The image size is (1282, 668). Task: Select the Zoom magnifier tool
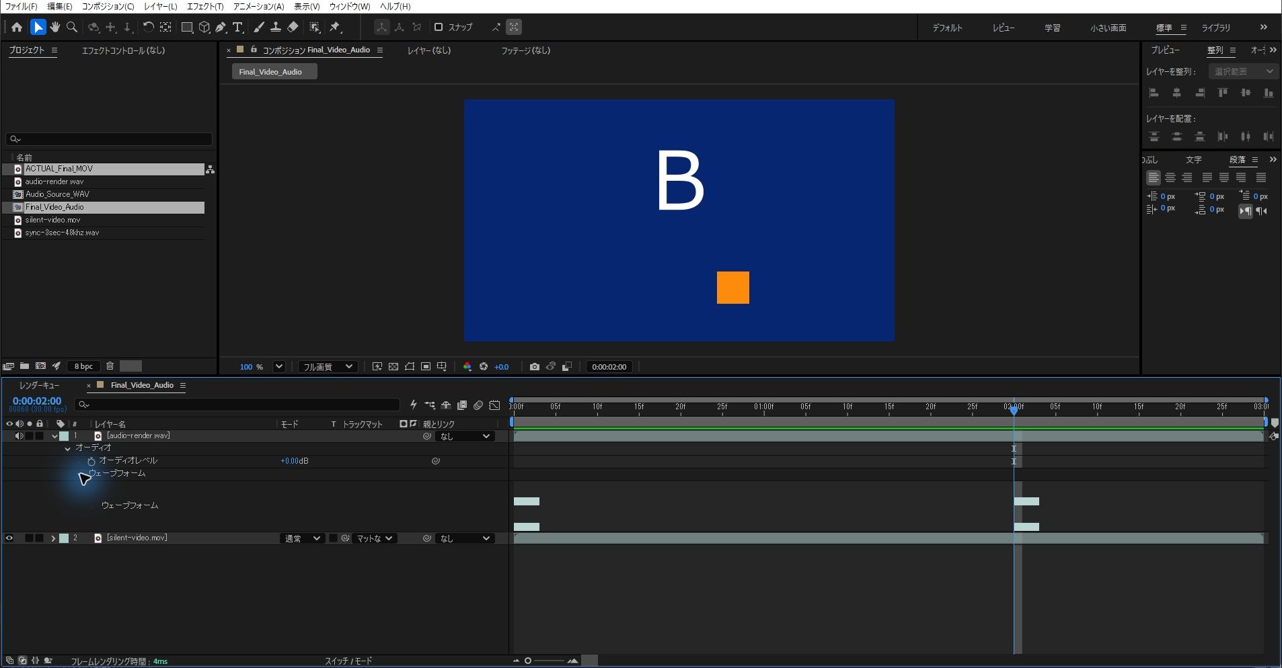click(72, 28)
